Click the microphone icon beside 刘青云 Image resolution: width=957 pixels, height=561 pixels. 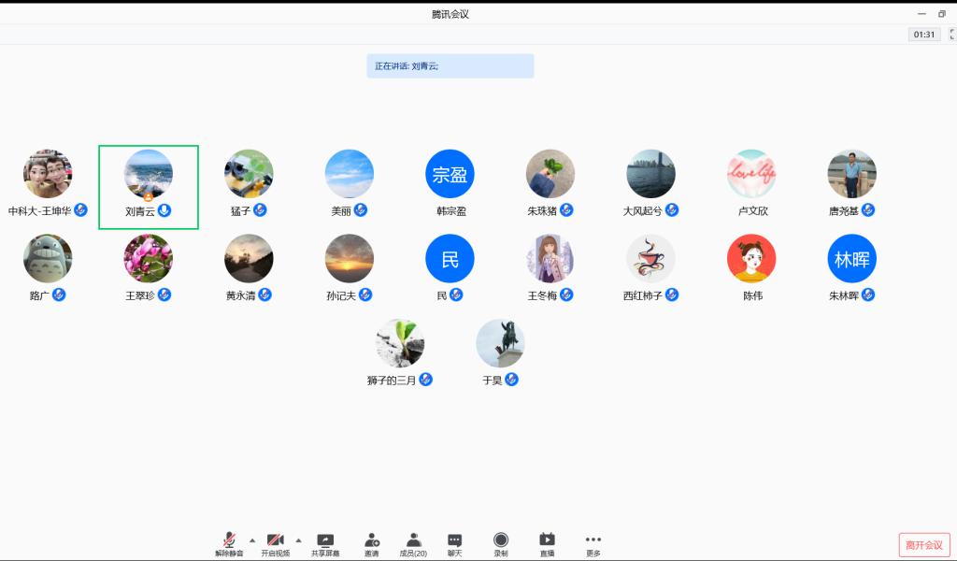(164, 210)
